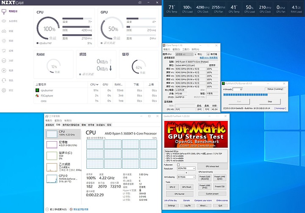The height and width of the screenshot is (213, 305).
Task: Sort by CPU column header dropdown in NZXT CAM
Action: [94, 85]
